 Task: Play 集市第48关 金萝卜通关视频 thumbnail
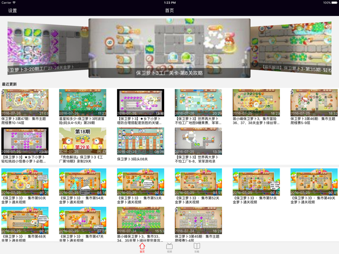pos(25,220)
